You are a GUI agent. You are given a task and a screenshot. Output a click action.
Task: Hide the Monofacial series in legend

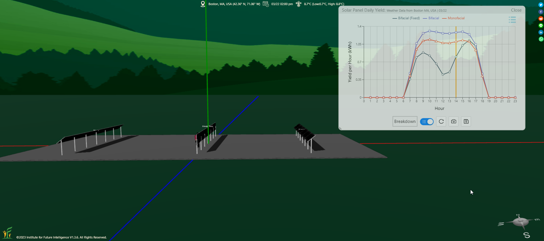pos(453,18)
